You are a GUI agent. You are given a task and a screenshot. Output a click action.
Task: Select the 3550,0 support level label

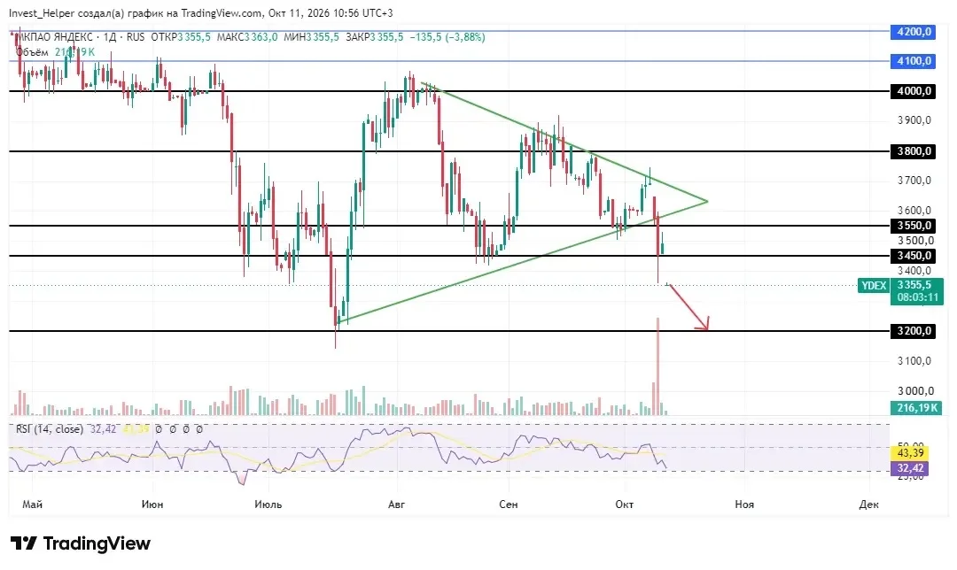(913, 226)
